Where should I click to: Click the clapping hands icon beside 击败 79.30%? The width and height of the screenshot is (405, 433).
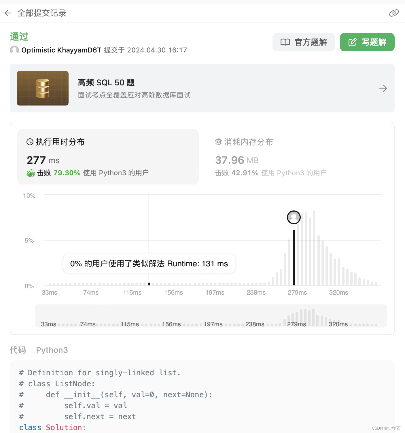[x=31, y=173]
